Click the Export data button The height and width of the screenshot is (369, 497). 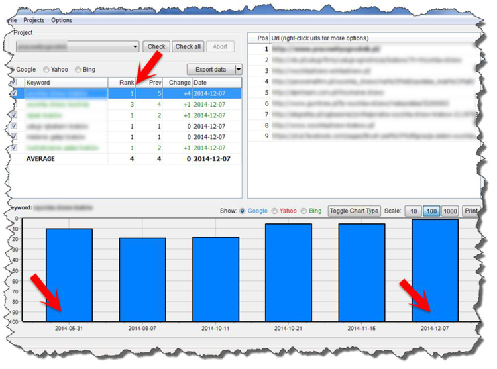tap(211, 69)
